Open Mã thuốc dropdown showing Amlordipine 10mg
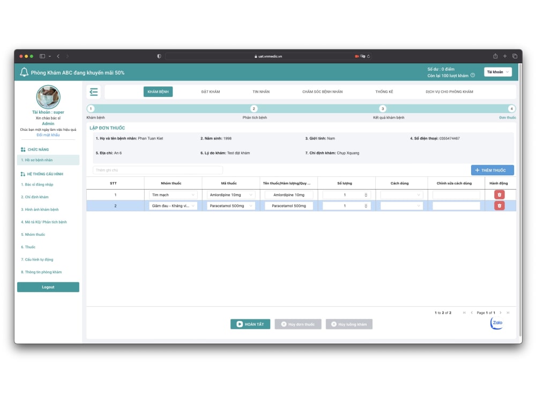The height and width of the screenshot is (402, 536). [230, 195]
